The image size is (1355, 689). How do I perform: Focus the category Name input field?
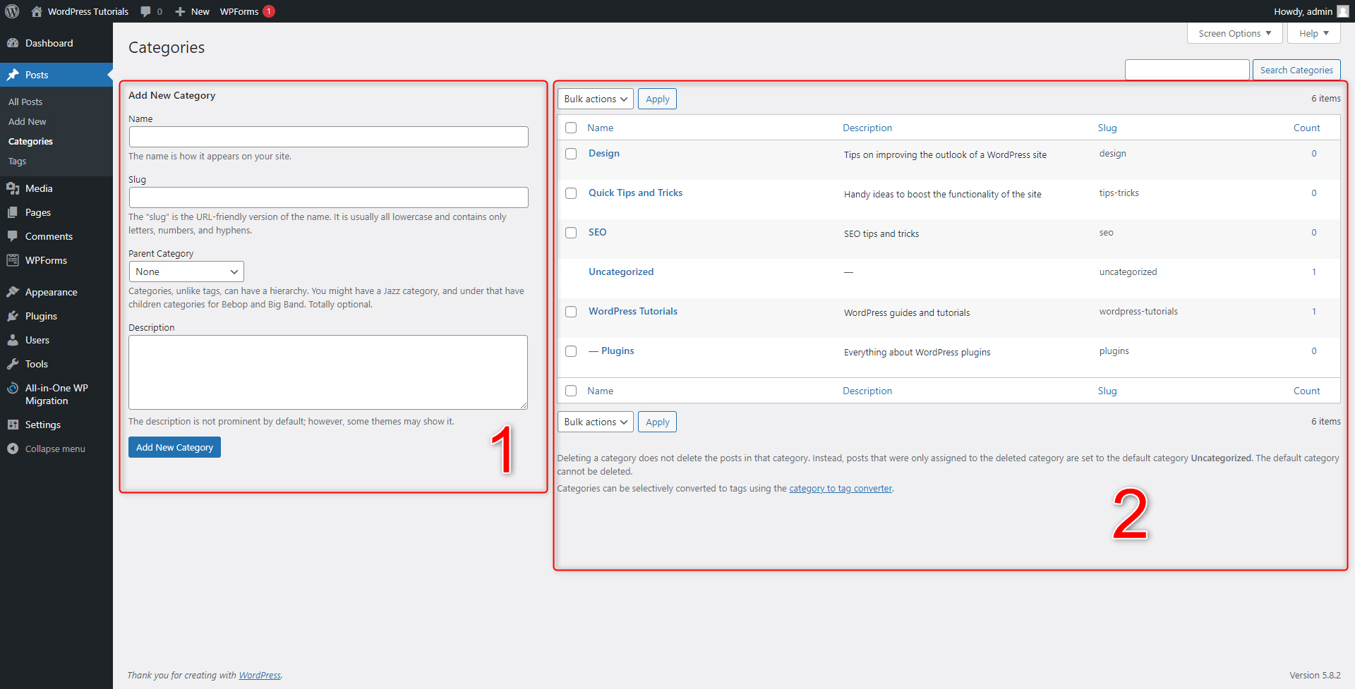pyautogui.click(x=328, y=137)
